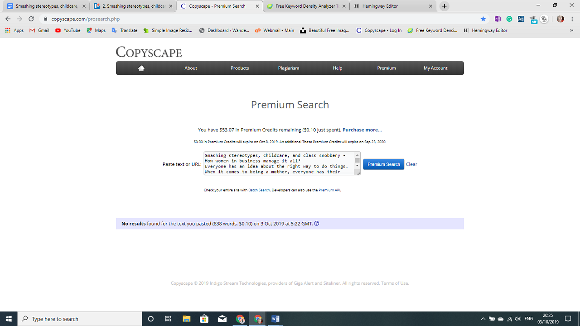Open a new browser tab
Image resolution: width=580 pixels, height=326 pixels.
[445, 6]
